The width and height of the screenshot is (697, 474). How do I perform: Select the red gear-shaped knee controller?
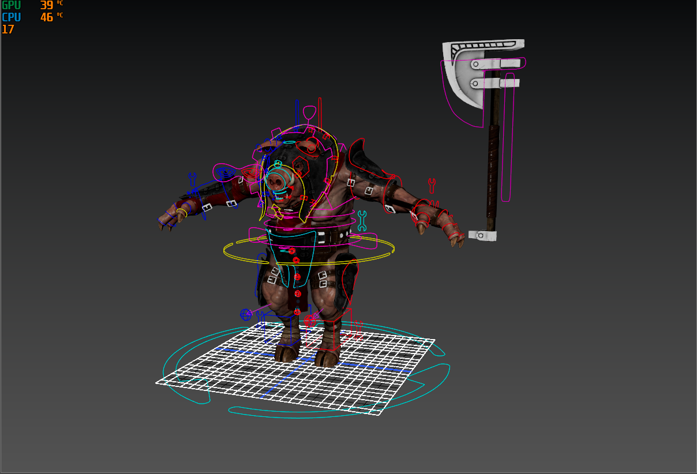pyautogui.click(x=297, y=293)
